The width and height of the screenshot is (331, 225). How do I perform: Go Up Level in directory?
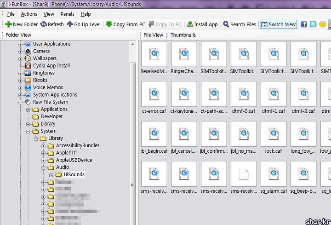pos(84,24)
